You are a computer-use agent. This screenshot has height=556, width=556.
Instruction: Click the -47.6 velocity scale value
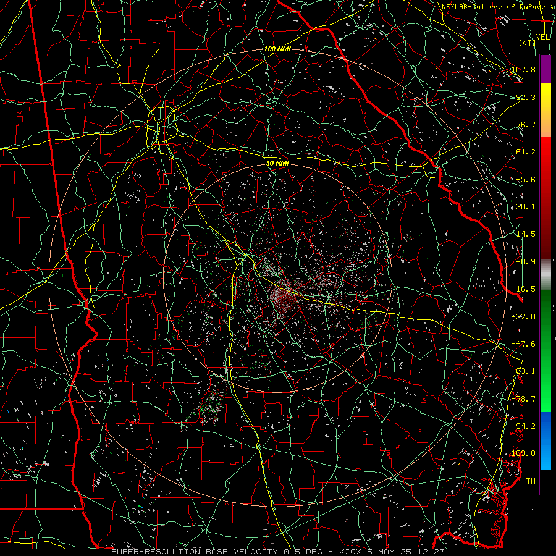(x=523, y=344)
